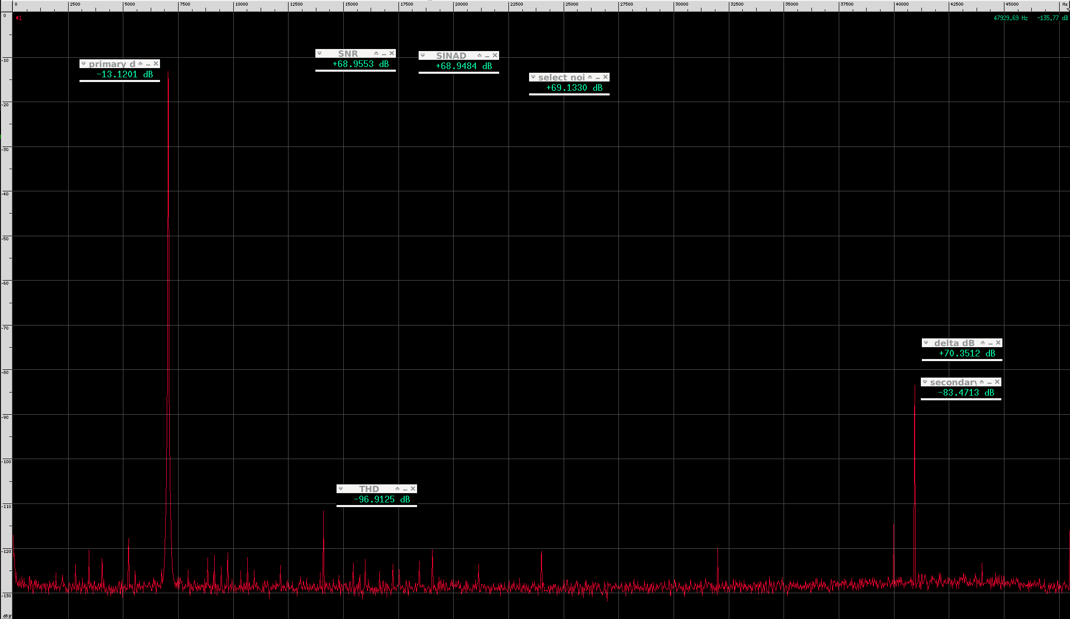
Task: Close the select noise readout widget
Action: tap(605, 77)
